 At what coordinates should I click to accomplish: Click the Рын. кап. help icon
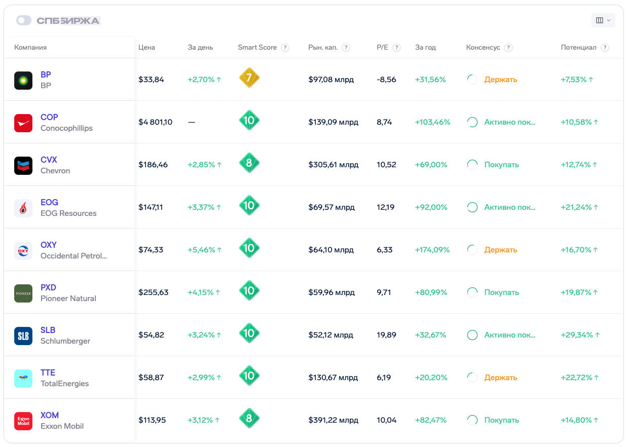coord(346,48)
